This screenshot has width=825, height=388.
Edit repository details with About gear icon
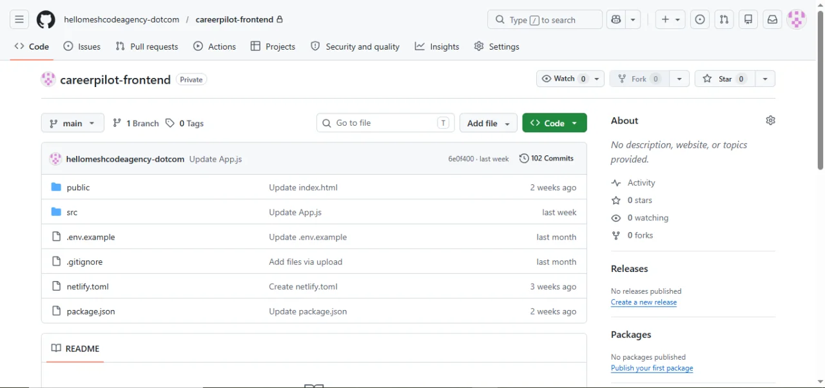[770, 121]
